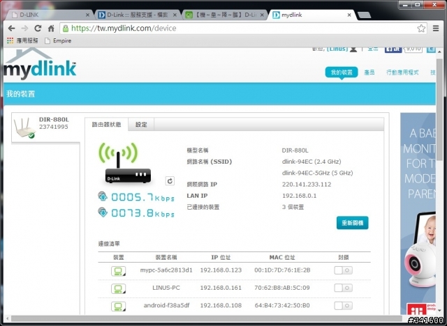Switch to the 機皇降臨 browser tab
447x326 pixels.
[225, 15]
